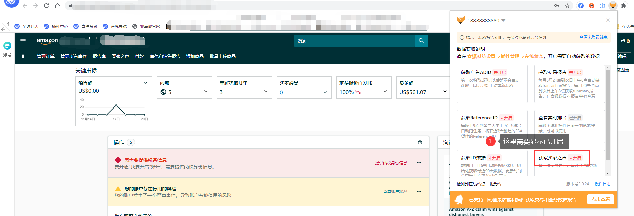The height and width of the screenshot is (216, 634).
Task: Open 付款 menu item
Action: [x=139, y=56]
